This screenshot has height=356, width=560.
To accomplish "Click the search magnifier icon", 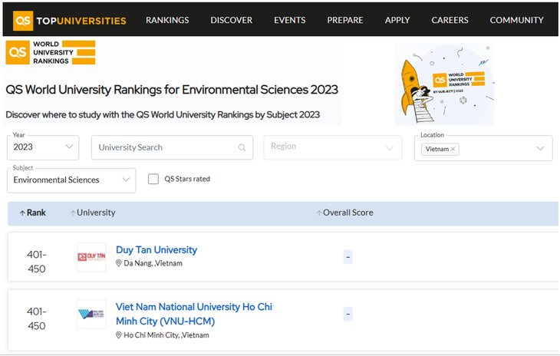I will 242,148.
